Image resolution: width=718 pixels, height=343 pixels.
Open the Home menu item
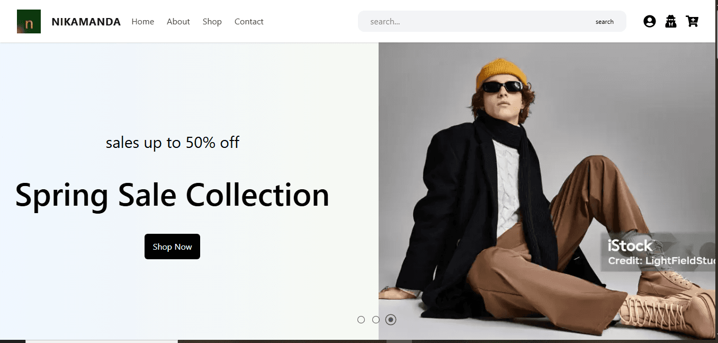[143, 21]
